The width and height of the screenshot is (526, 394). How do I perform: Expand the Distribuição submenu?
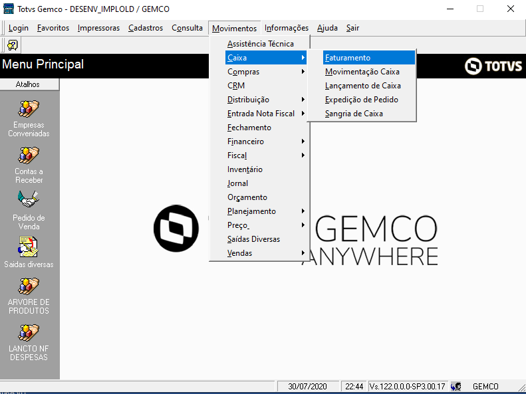pyautogui.click(x=266, y=100)
